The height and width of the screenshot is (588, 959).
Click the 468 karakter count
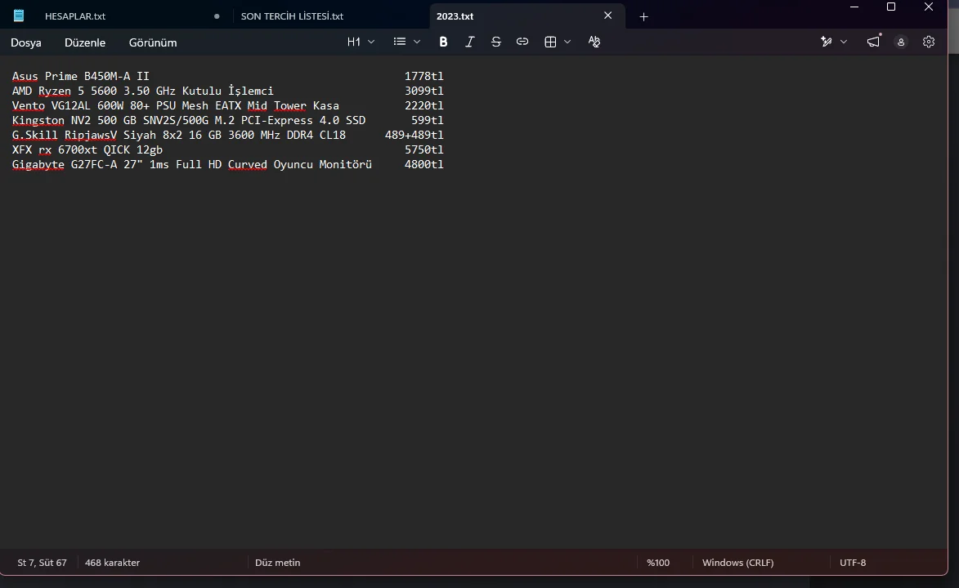pyautogui.click(x=113, y=563)
